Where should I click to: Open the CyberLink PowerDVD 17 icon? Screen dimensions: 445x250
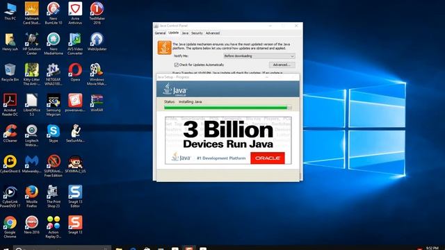coord(10,197)
